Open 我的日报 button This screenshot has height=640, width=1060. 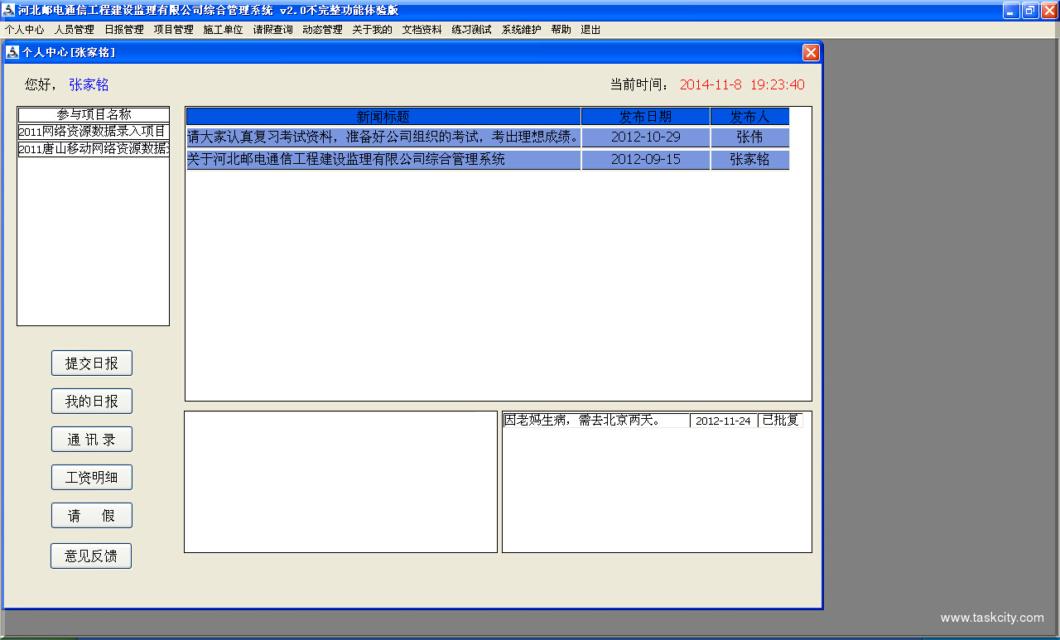(x=92, y=402)
